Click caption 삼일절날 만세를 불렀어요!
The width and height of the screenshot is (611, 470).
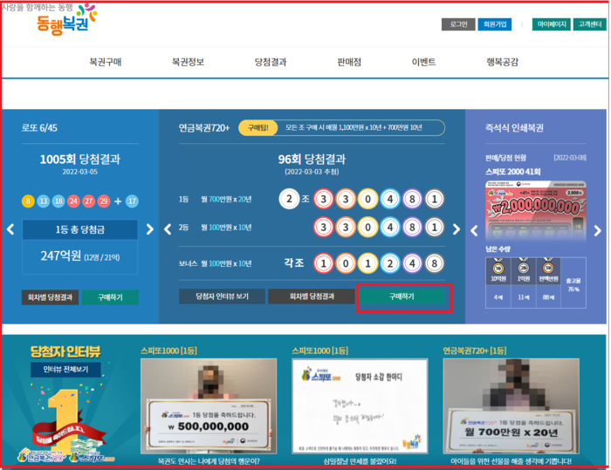[x=360, y=461]
